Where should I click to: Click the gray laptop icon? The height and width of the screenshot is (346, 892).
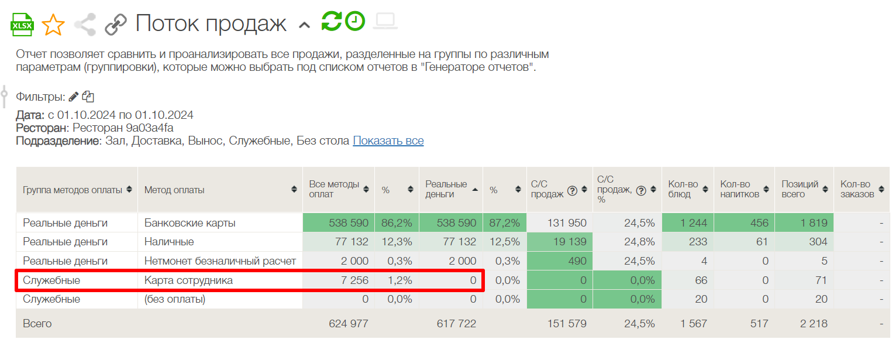pos(386,22)
